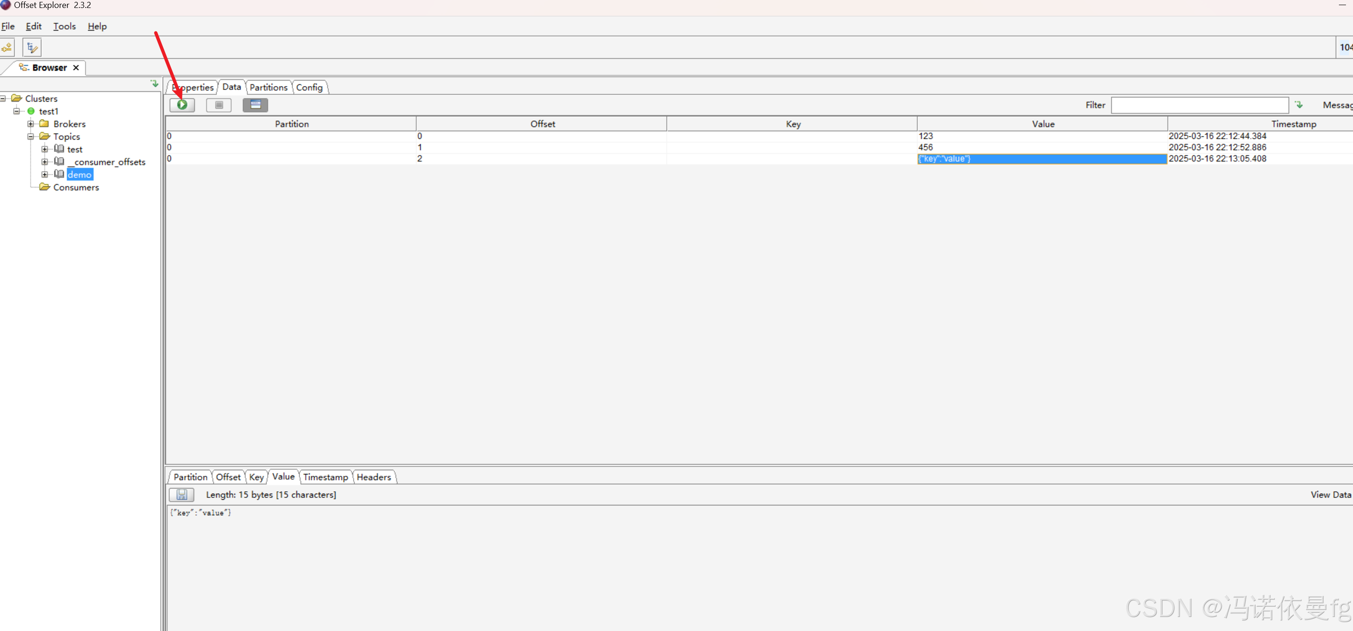Screen dimensions: 1353x631
Task: Expand the Brokers folder
Action: pyautogui.click(x=30, y=124)
